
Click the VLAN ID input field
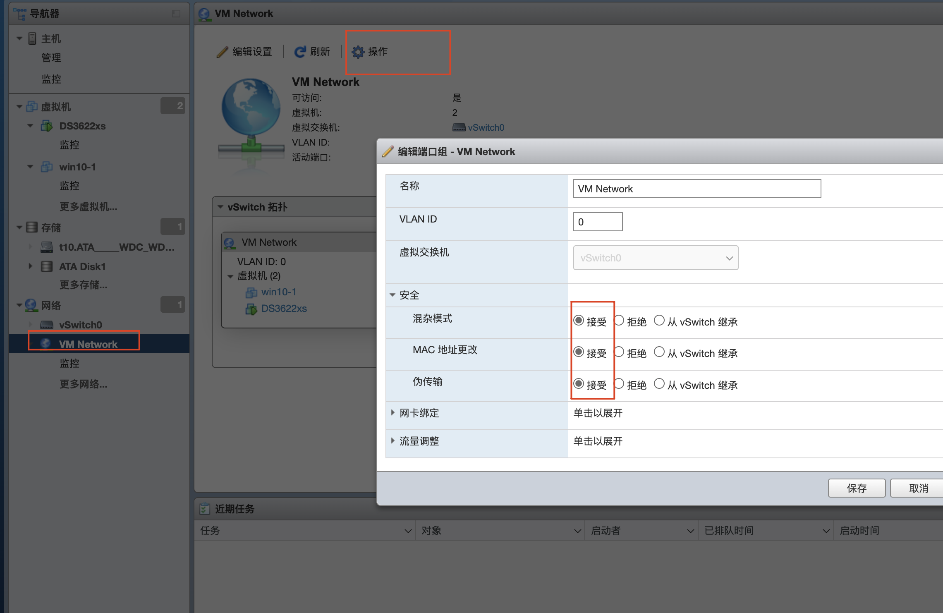(x=598, y=222)
